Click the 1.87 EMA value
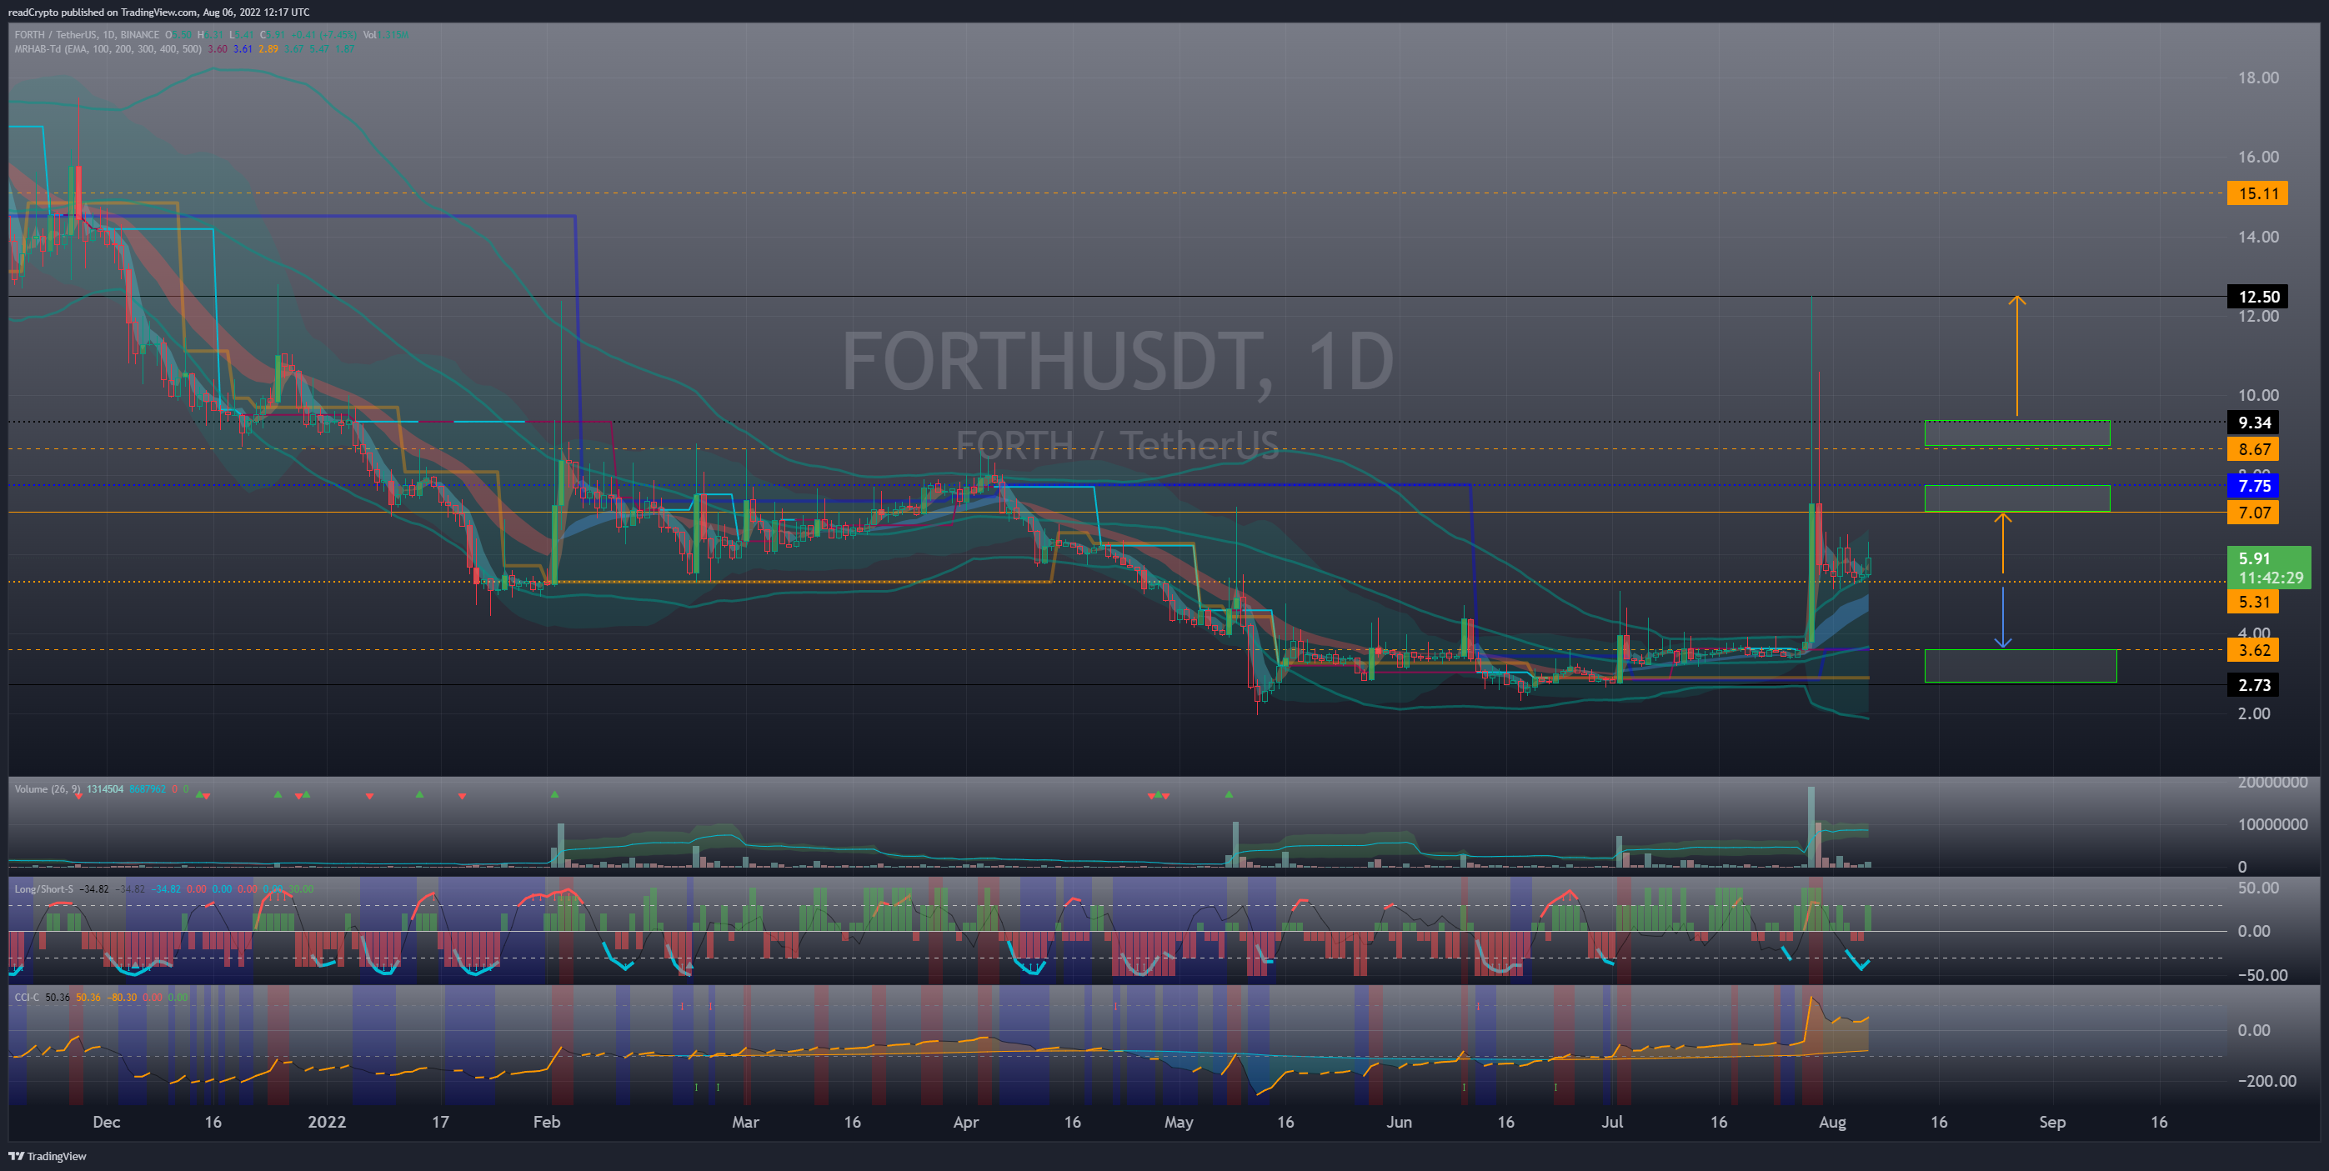This screenshot has height=1171, width=2329. coord(344,49)
